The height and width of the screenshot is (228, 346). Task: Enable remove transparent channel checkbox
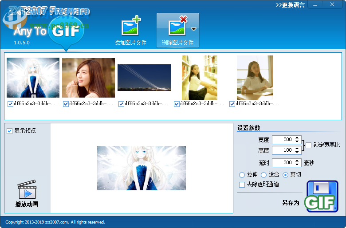242,185
